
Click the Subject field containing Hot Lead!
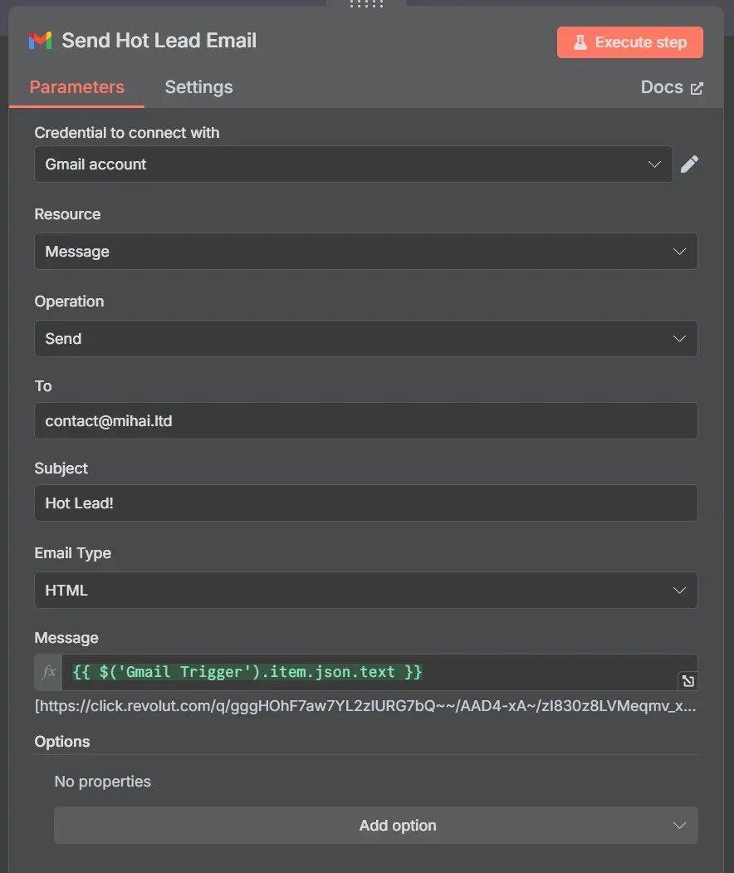click(365, 503)
